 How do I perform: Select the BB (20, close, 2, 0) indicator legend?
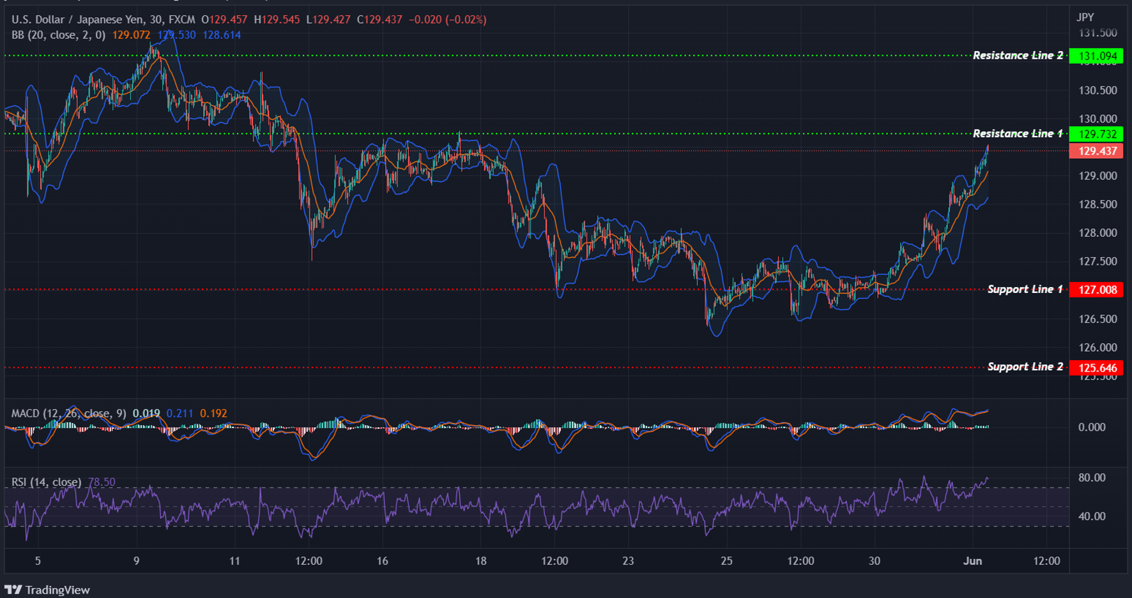tap(57, 36)
